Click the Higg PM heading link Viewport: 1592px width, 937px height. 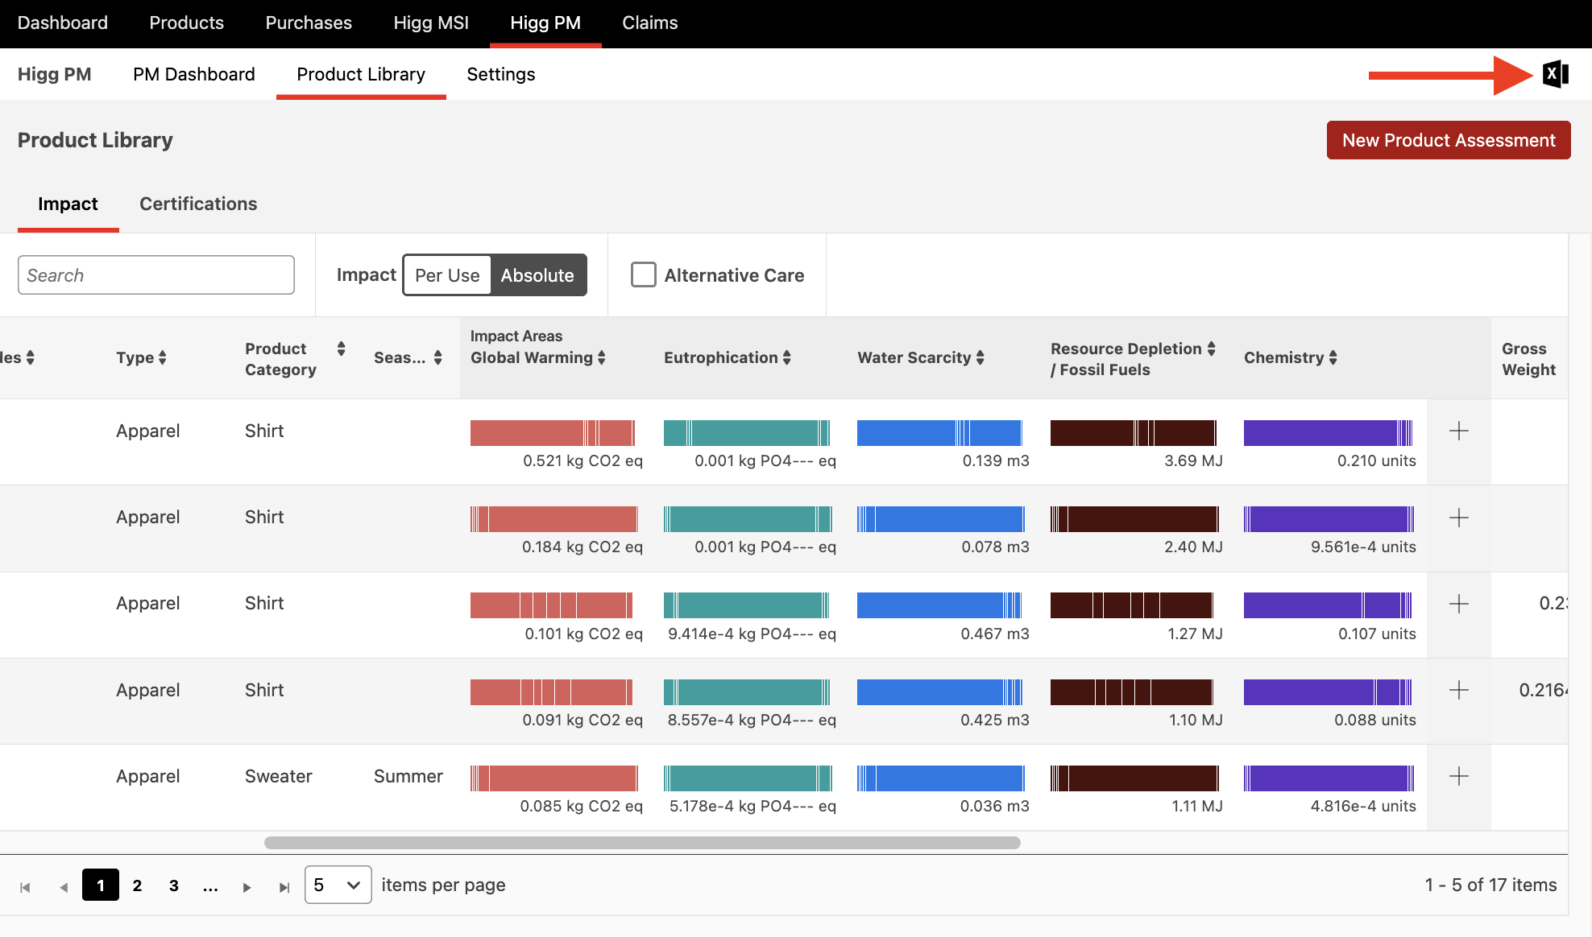click(55, 74)
